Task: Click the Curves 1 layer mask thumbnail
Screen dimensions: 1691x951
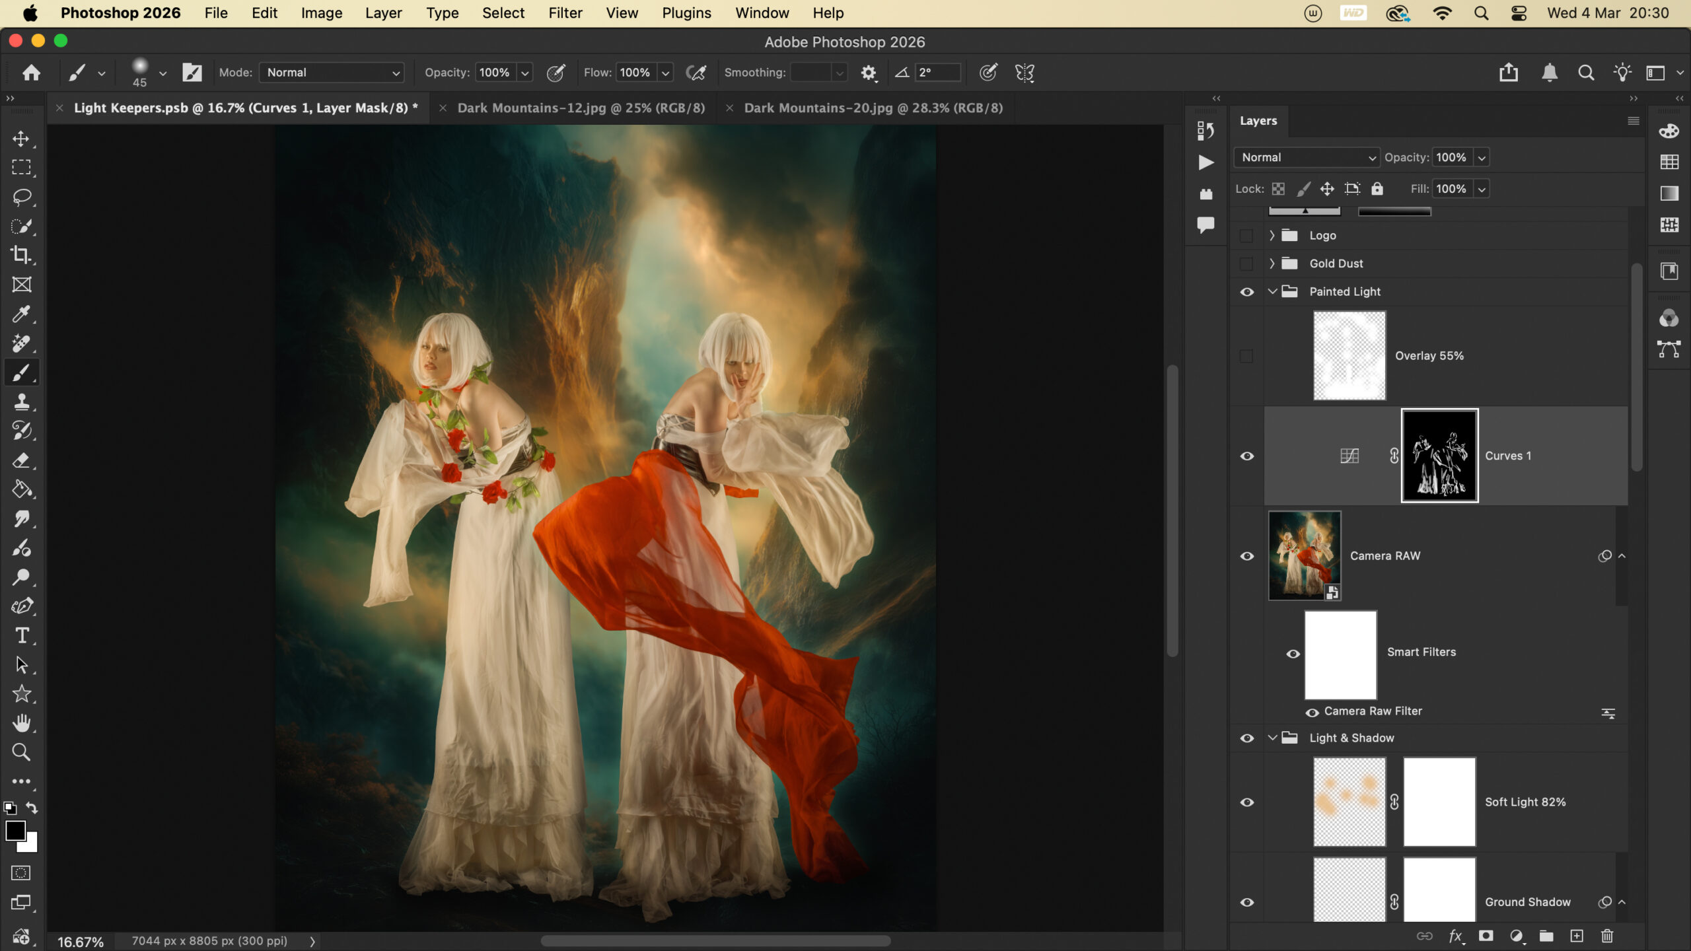Action: 1439,456
